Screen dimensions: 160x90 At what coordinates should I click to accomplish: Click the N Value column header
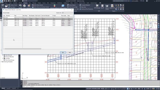click(x=56, y=16)
